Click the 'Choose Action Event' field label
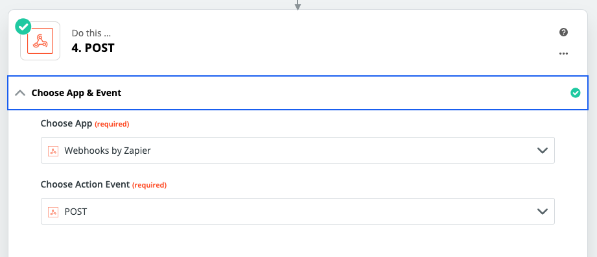597x257 pixels. coord(85,184)
